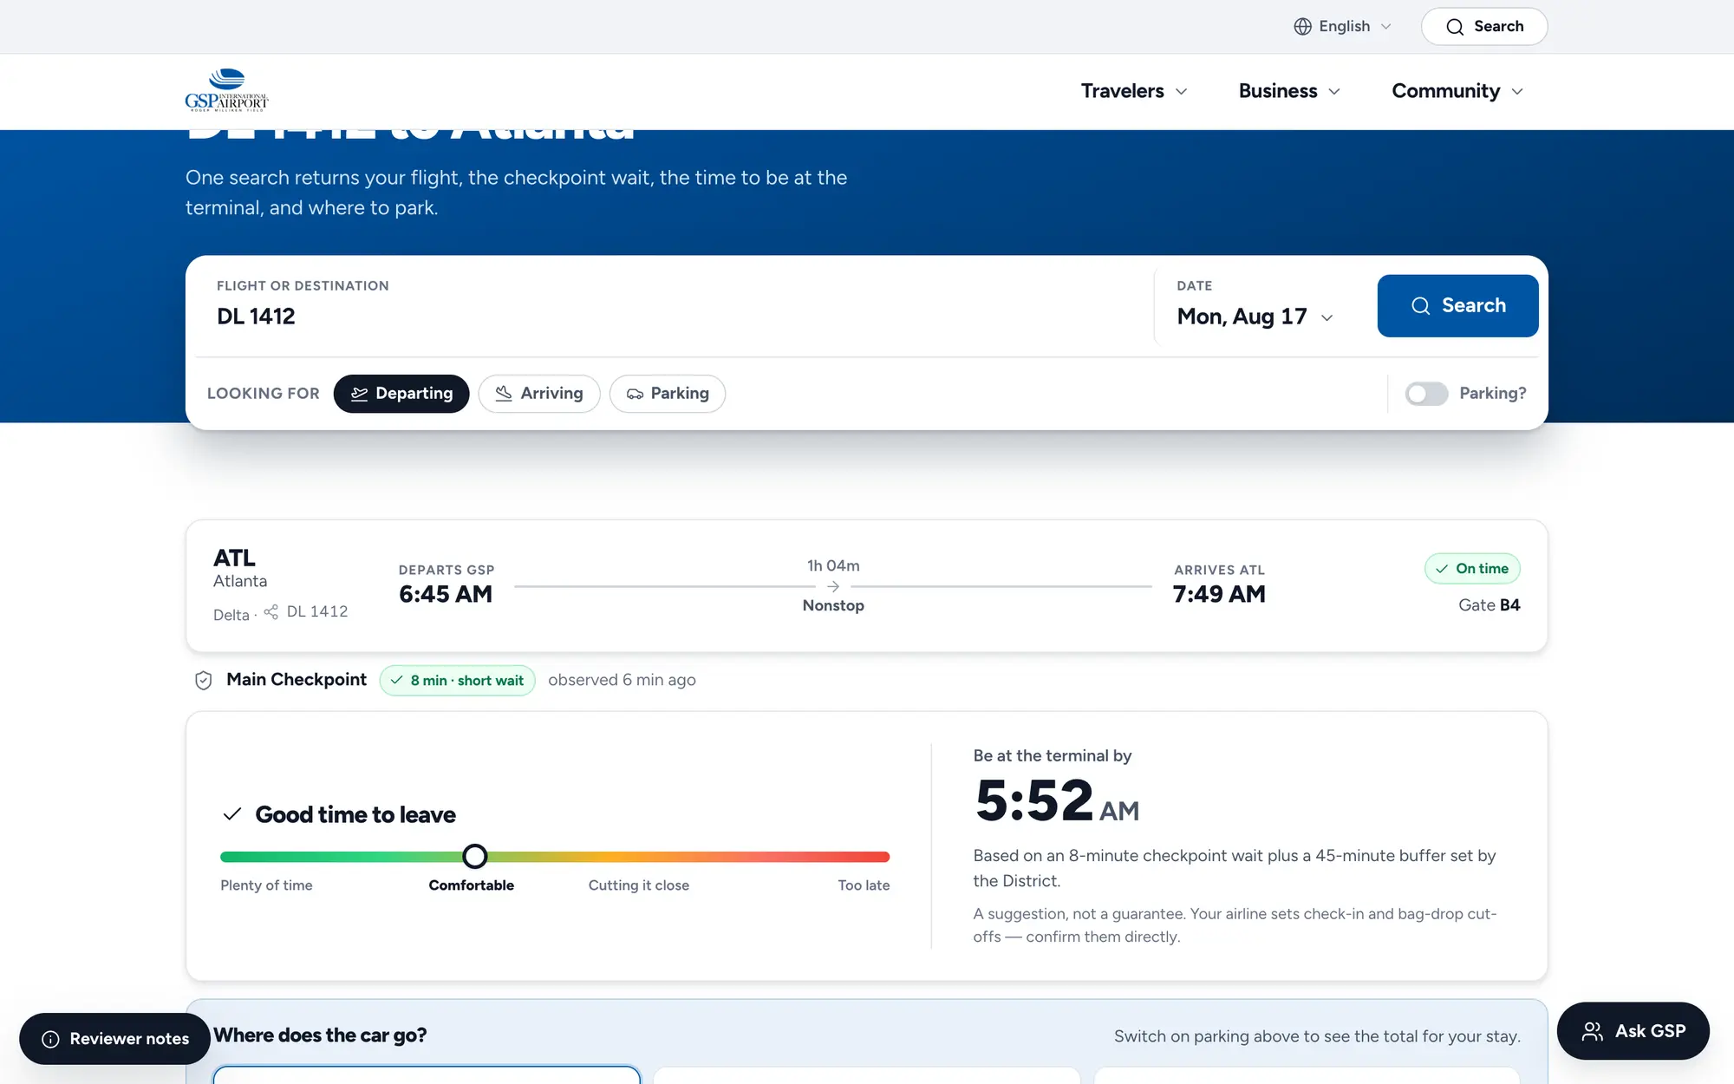Image resolution: width=1734 pixels, height=1084 pixels.
Task: Click the 7:49 AM arrival time
Action: tap(1219, 594)
